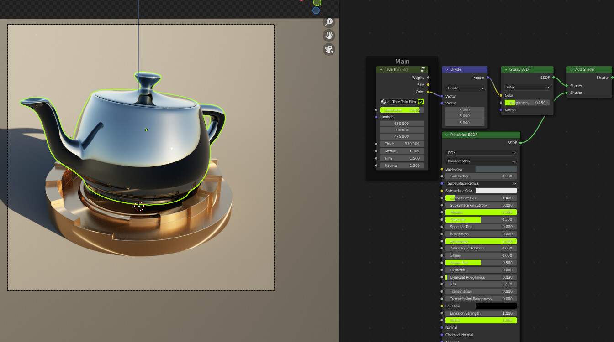Click the Glossy BSDF Color input socket
The image size is (614, 342).
pyautogui.click(x=501, y=95)
